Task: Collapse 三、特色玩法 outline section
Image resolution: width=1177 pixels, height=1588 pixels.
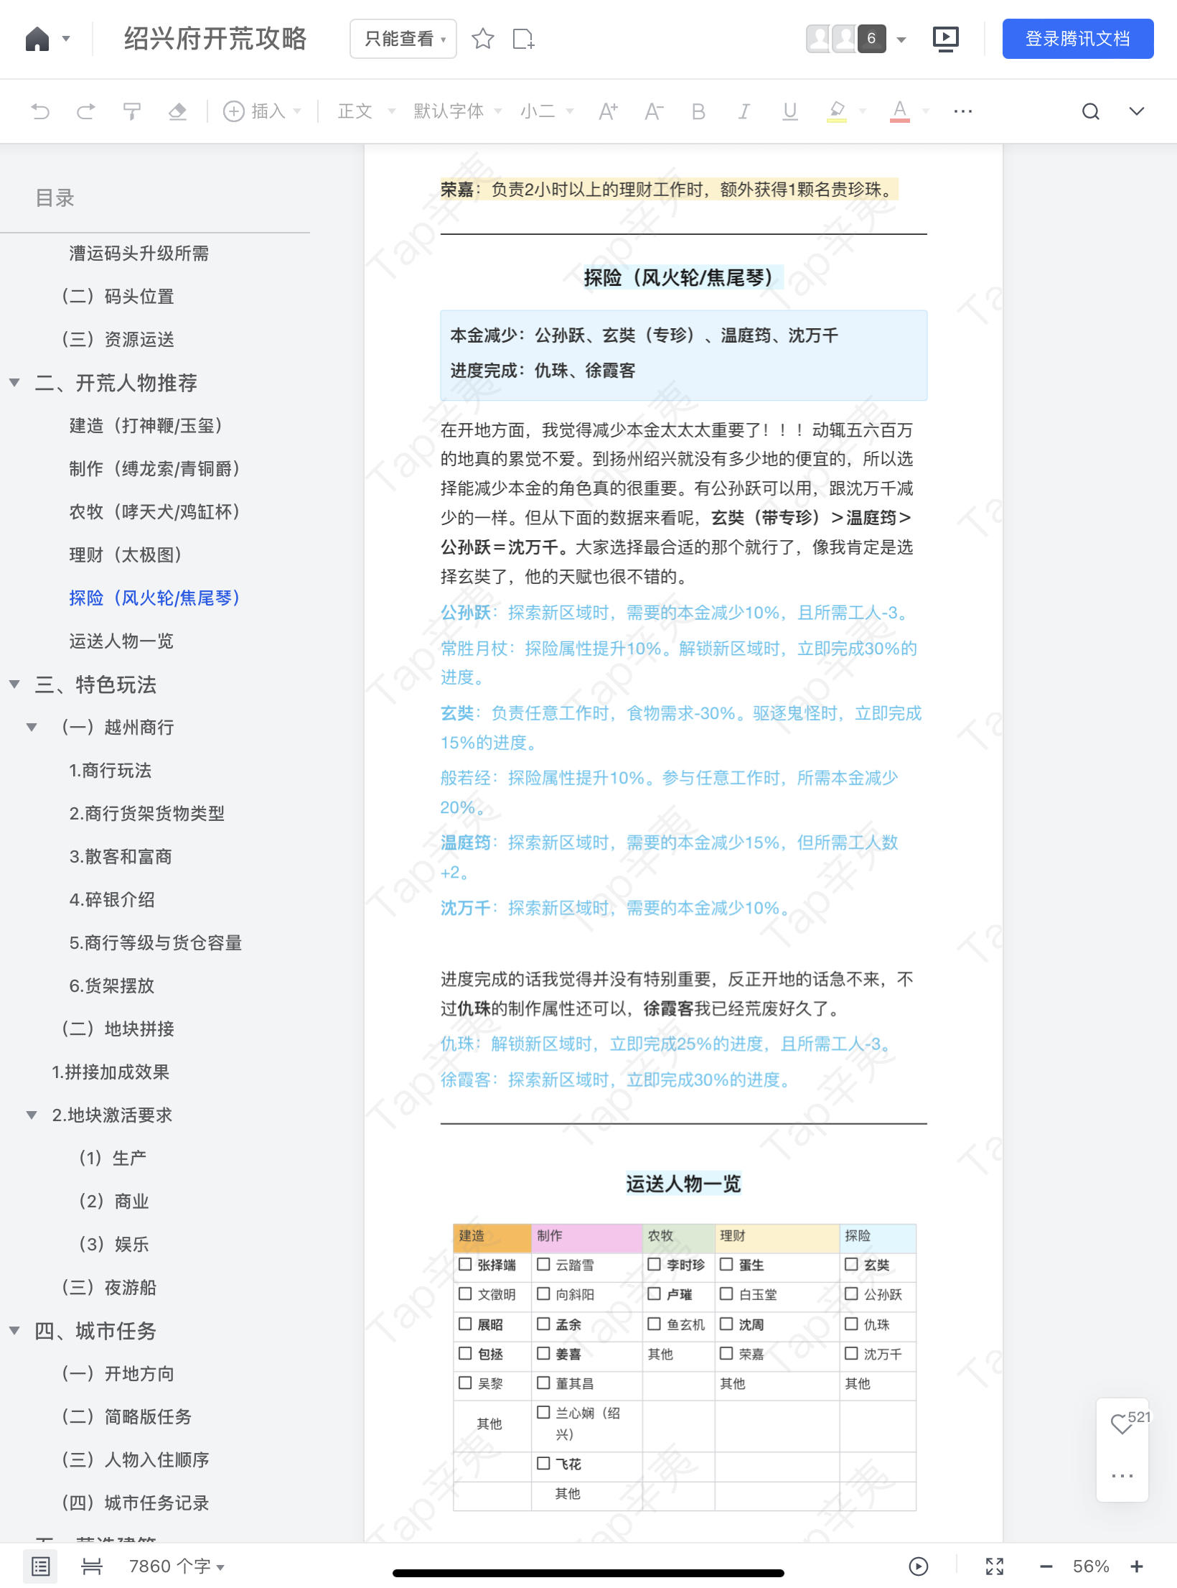Action: click(x=14, y=684)
